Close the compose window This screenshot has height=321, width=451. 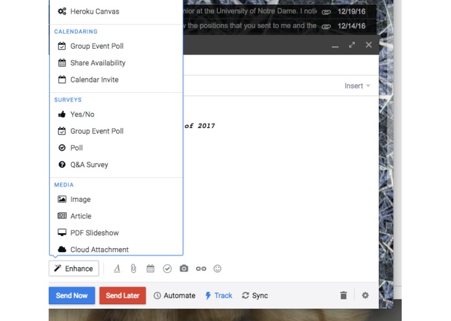369,45
